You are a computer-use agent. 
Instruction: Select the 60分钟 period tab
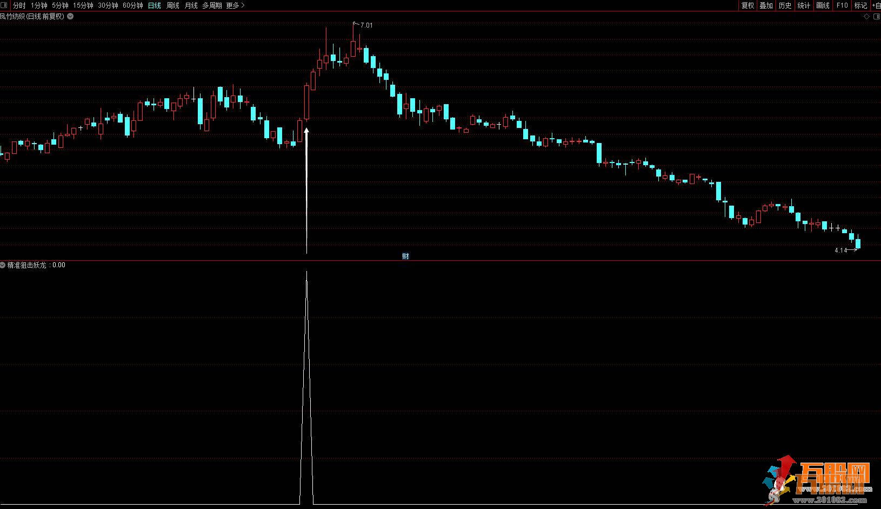pyautogui.click(x=133, y=5)
